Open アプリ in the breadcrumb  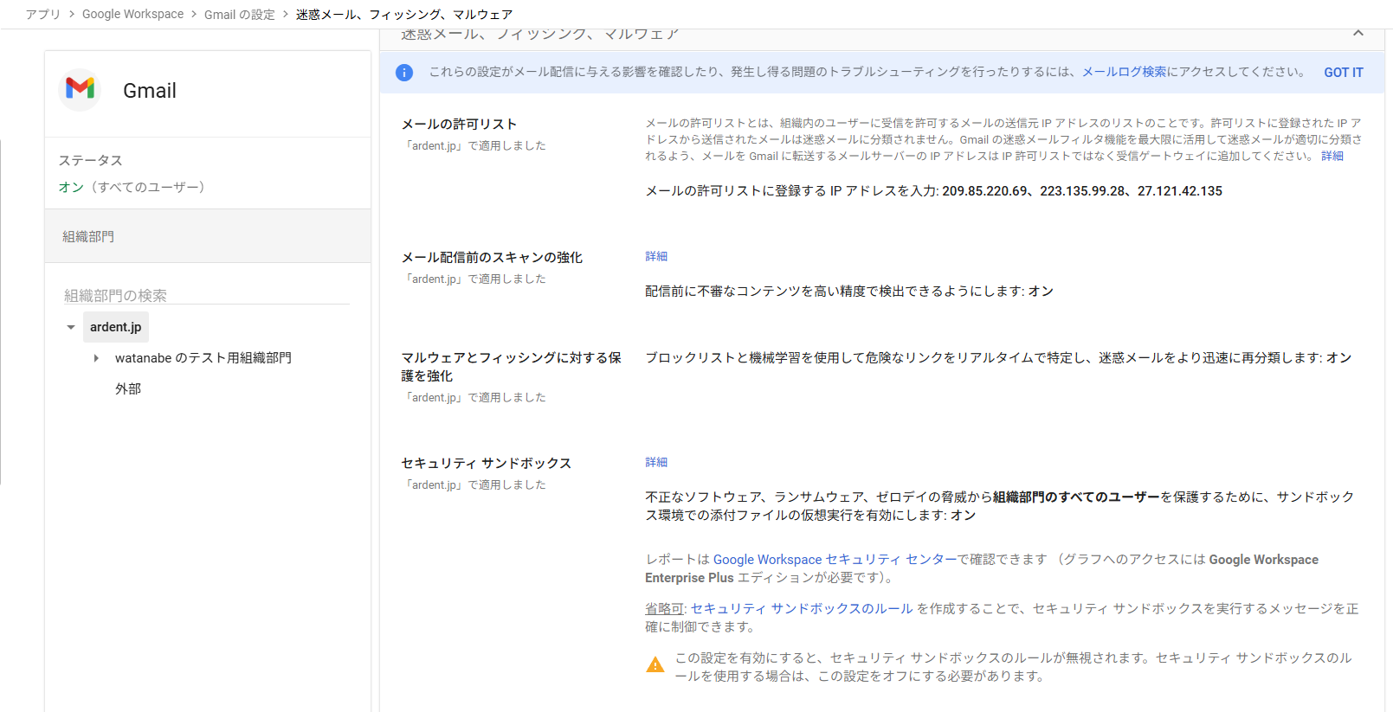click(x=43, y=14)
